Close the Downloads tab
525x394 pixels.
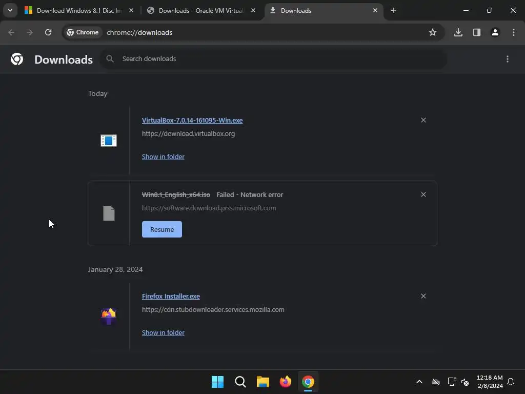tap(375, 11)
